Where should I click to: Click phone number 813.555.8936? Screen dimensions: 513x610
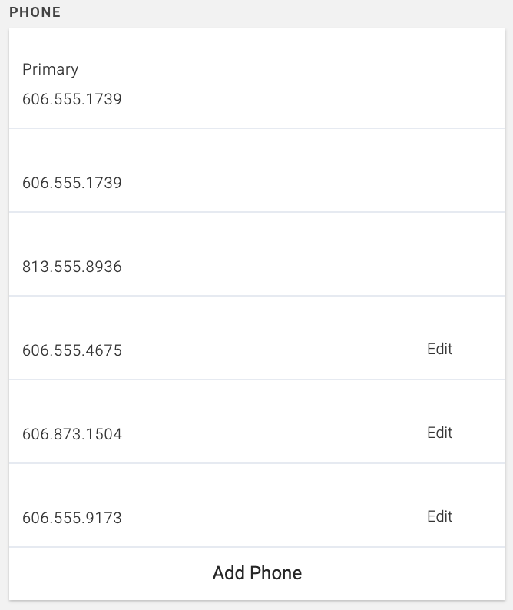(72, 267)
